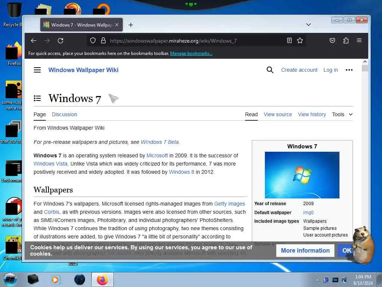Select the Page tab

(40, 114)
